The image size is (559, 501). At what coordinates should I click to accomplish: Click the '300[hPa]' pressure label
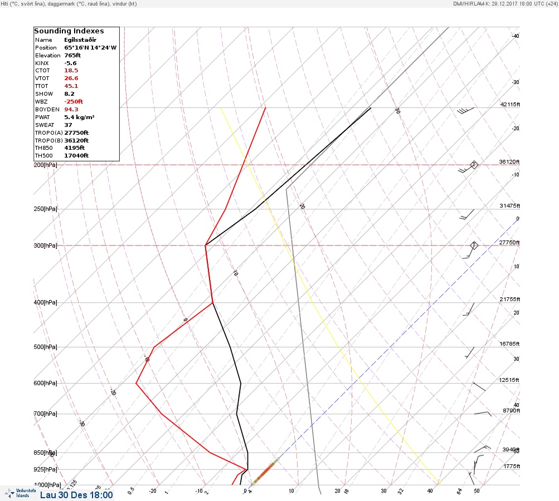pyautogui.click(x=45, y=245)
